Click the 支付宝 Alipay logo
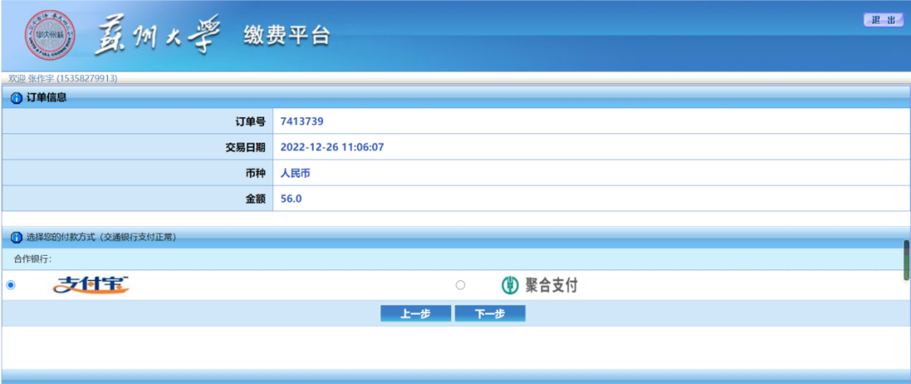 91,284
